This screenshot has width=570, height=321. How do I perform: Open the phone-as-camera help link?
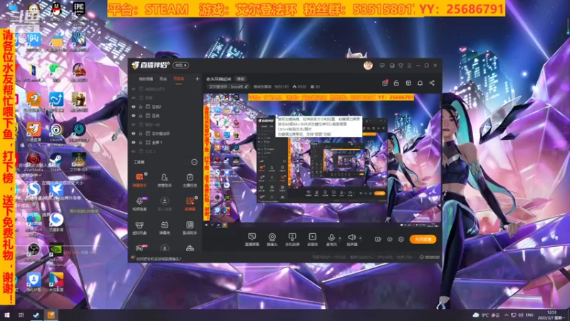click(158, 259)
